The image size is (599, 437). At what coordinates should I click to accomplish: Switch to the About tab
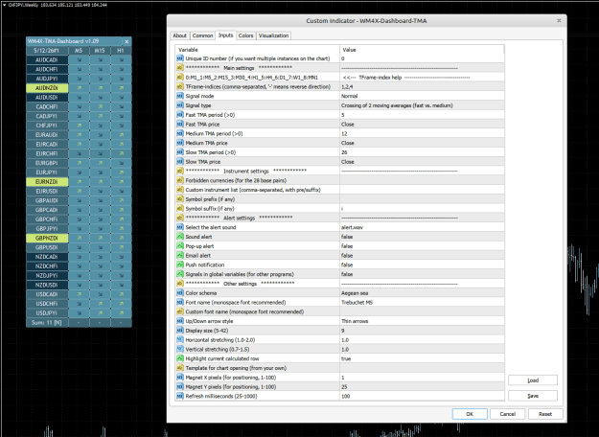pyautogui.click(x=179, y=35)
